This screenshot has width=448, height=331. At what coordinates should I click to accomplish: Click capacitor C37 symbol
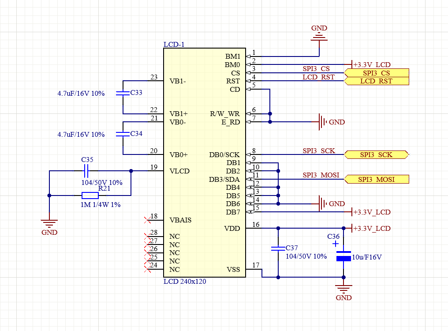tap(278, 248)
